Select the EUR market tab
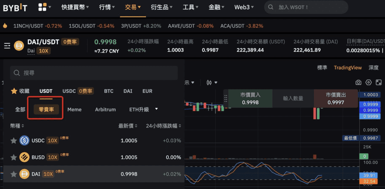The image size is (385, 189). tap(147, 91)
